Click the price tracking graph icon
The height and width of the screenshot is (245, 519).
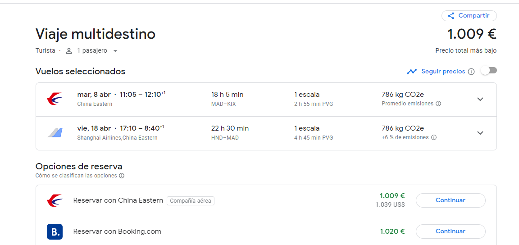(x=412, y=72)
